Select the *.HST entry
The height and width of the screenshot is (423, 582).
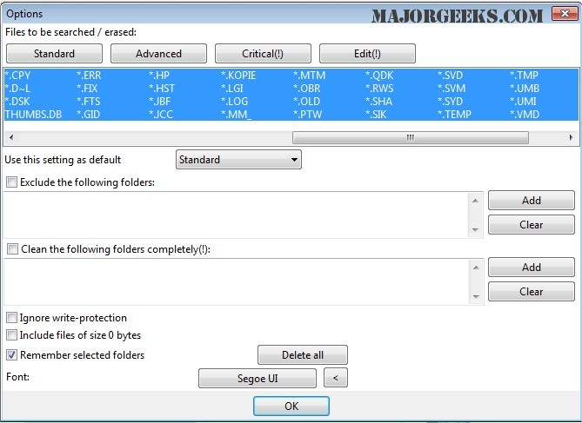tap(162, 89)
